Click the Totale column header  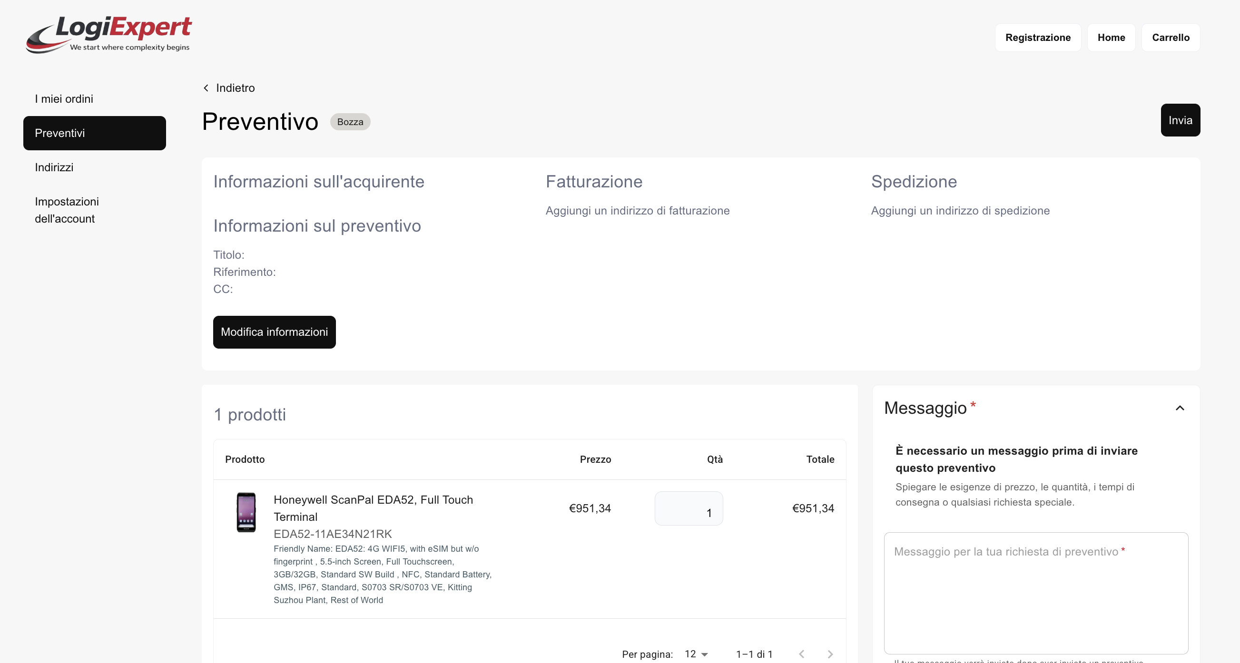tap(820, 459)
